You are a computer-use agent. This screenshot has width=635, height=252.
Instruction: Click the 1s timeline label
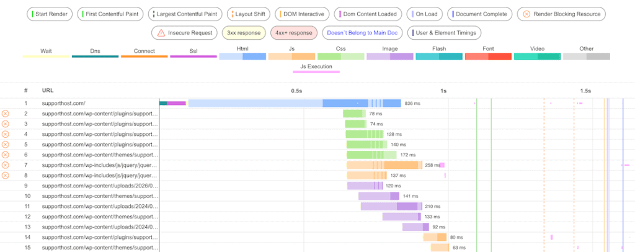click(x=443, y=91)
